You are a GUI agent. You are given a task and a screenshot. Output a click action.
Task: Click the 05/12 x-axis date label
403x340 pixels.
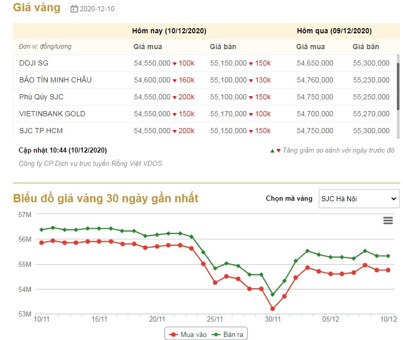pyautogui.click(x=330, y=320)
